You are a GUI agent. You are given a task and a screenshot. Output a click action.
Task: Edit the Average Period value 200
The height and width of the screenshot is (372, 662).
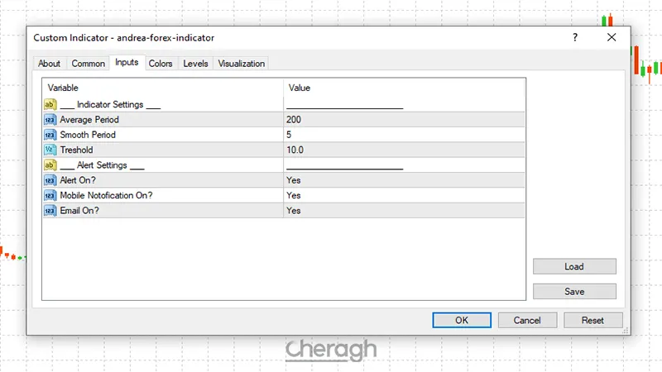[x=294, y=120]
